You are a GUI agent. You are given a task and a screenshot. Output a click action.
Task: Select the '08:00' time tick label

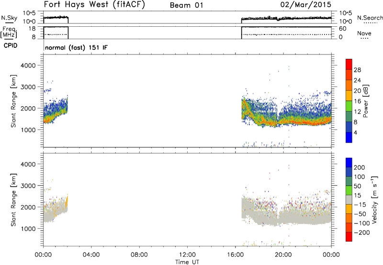[x=139, y=255]
